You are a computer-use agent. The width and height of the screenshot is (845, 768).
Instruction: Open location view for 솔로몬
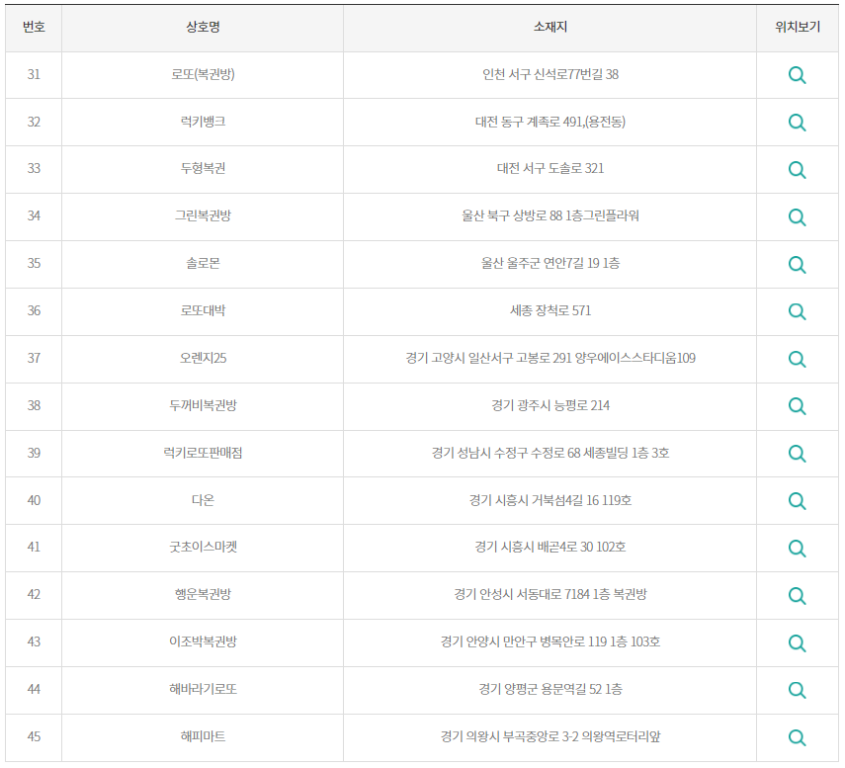pyautogui.click(x=797, y=265)
